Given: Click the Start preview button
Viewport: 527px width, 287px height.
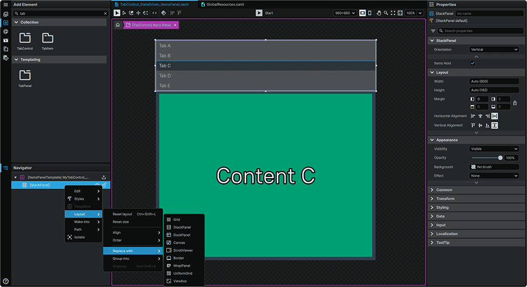Looking at the screenshot, I should click(264, 13).
